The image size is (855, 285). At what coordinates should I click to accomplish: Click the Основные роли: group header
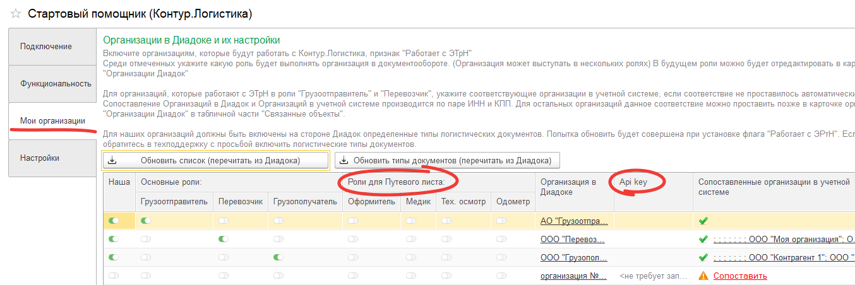(239, 183)
